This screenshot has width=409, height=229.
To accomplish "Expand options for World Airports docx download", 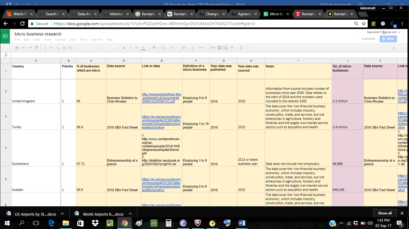I will point(130,214).
